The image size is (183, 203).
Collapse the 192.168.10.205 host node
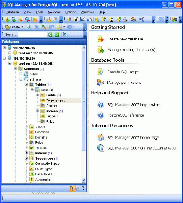[x=4, y=48]
